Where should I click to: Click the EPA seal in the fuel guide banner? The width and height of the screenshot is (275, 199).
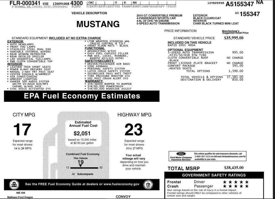click(14, 185)
